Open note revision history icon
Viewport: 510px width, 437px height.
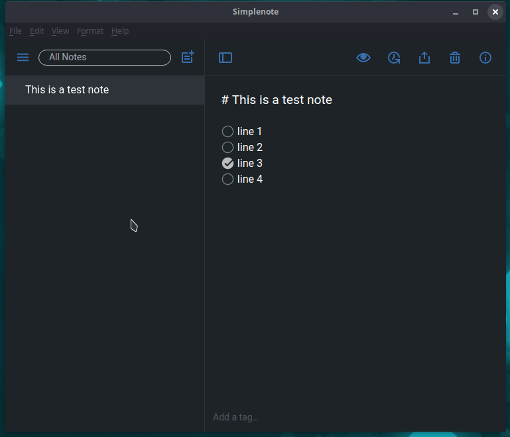point(394,58)
